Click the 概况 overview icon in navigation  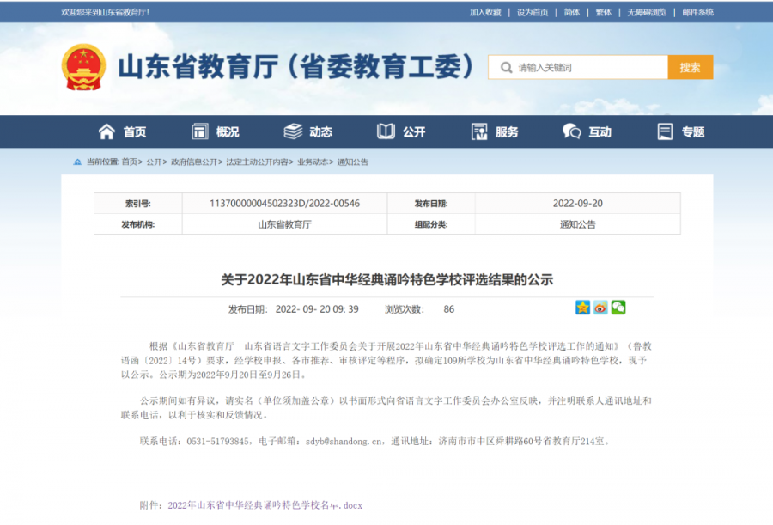coord(200,131)
